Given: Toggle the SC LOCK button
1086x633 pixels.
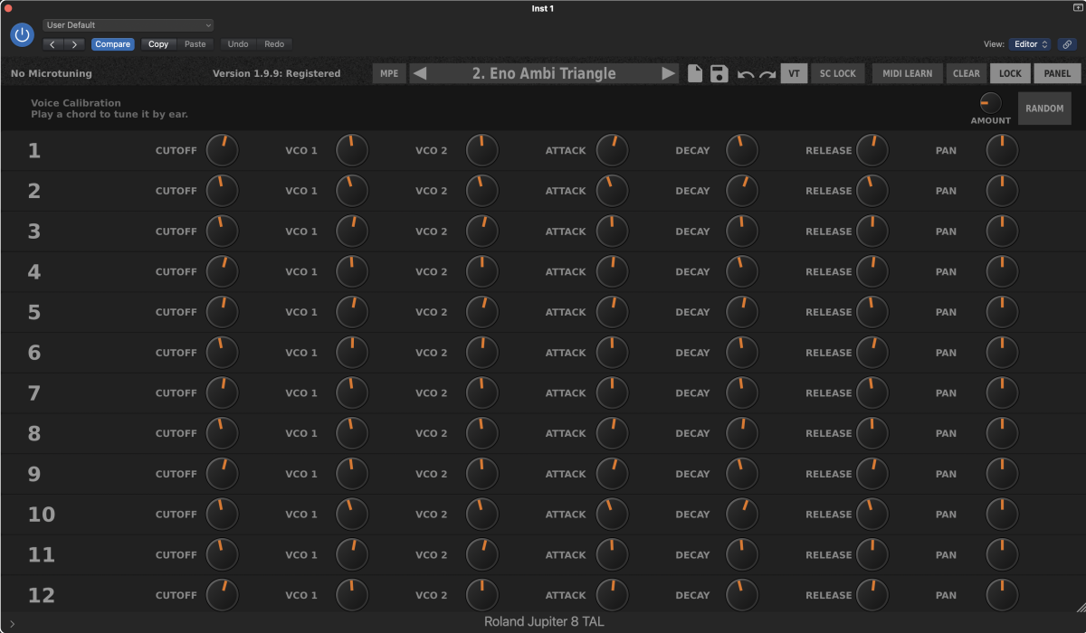Looking at the screenshot, I should 837,74.
